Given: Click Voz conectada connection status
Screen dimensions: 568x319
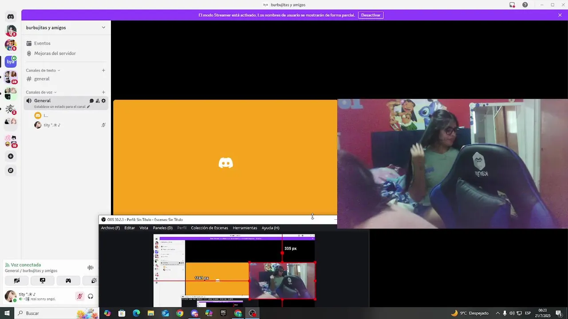Looking at the screenshot, I should click(26, 265).
